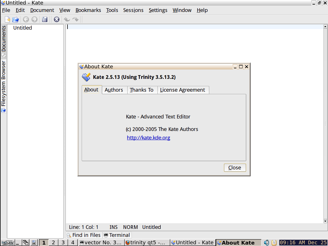This screenshot has height=246, width=328.
Task: Switch to the Thanks To tab
Action: pos(142,90)
